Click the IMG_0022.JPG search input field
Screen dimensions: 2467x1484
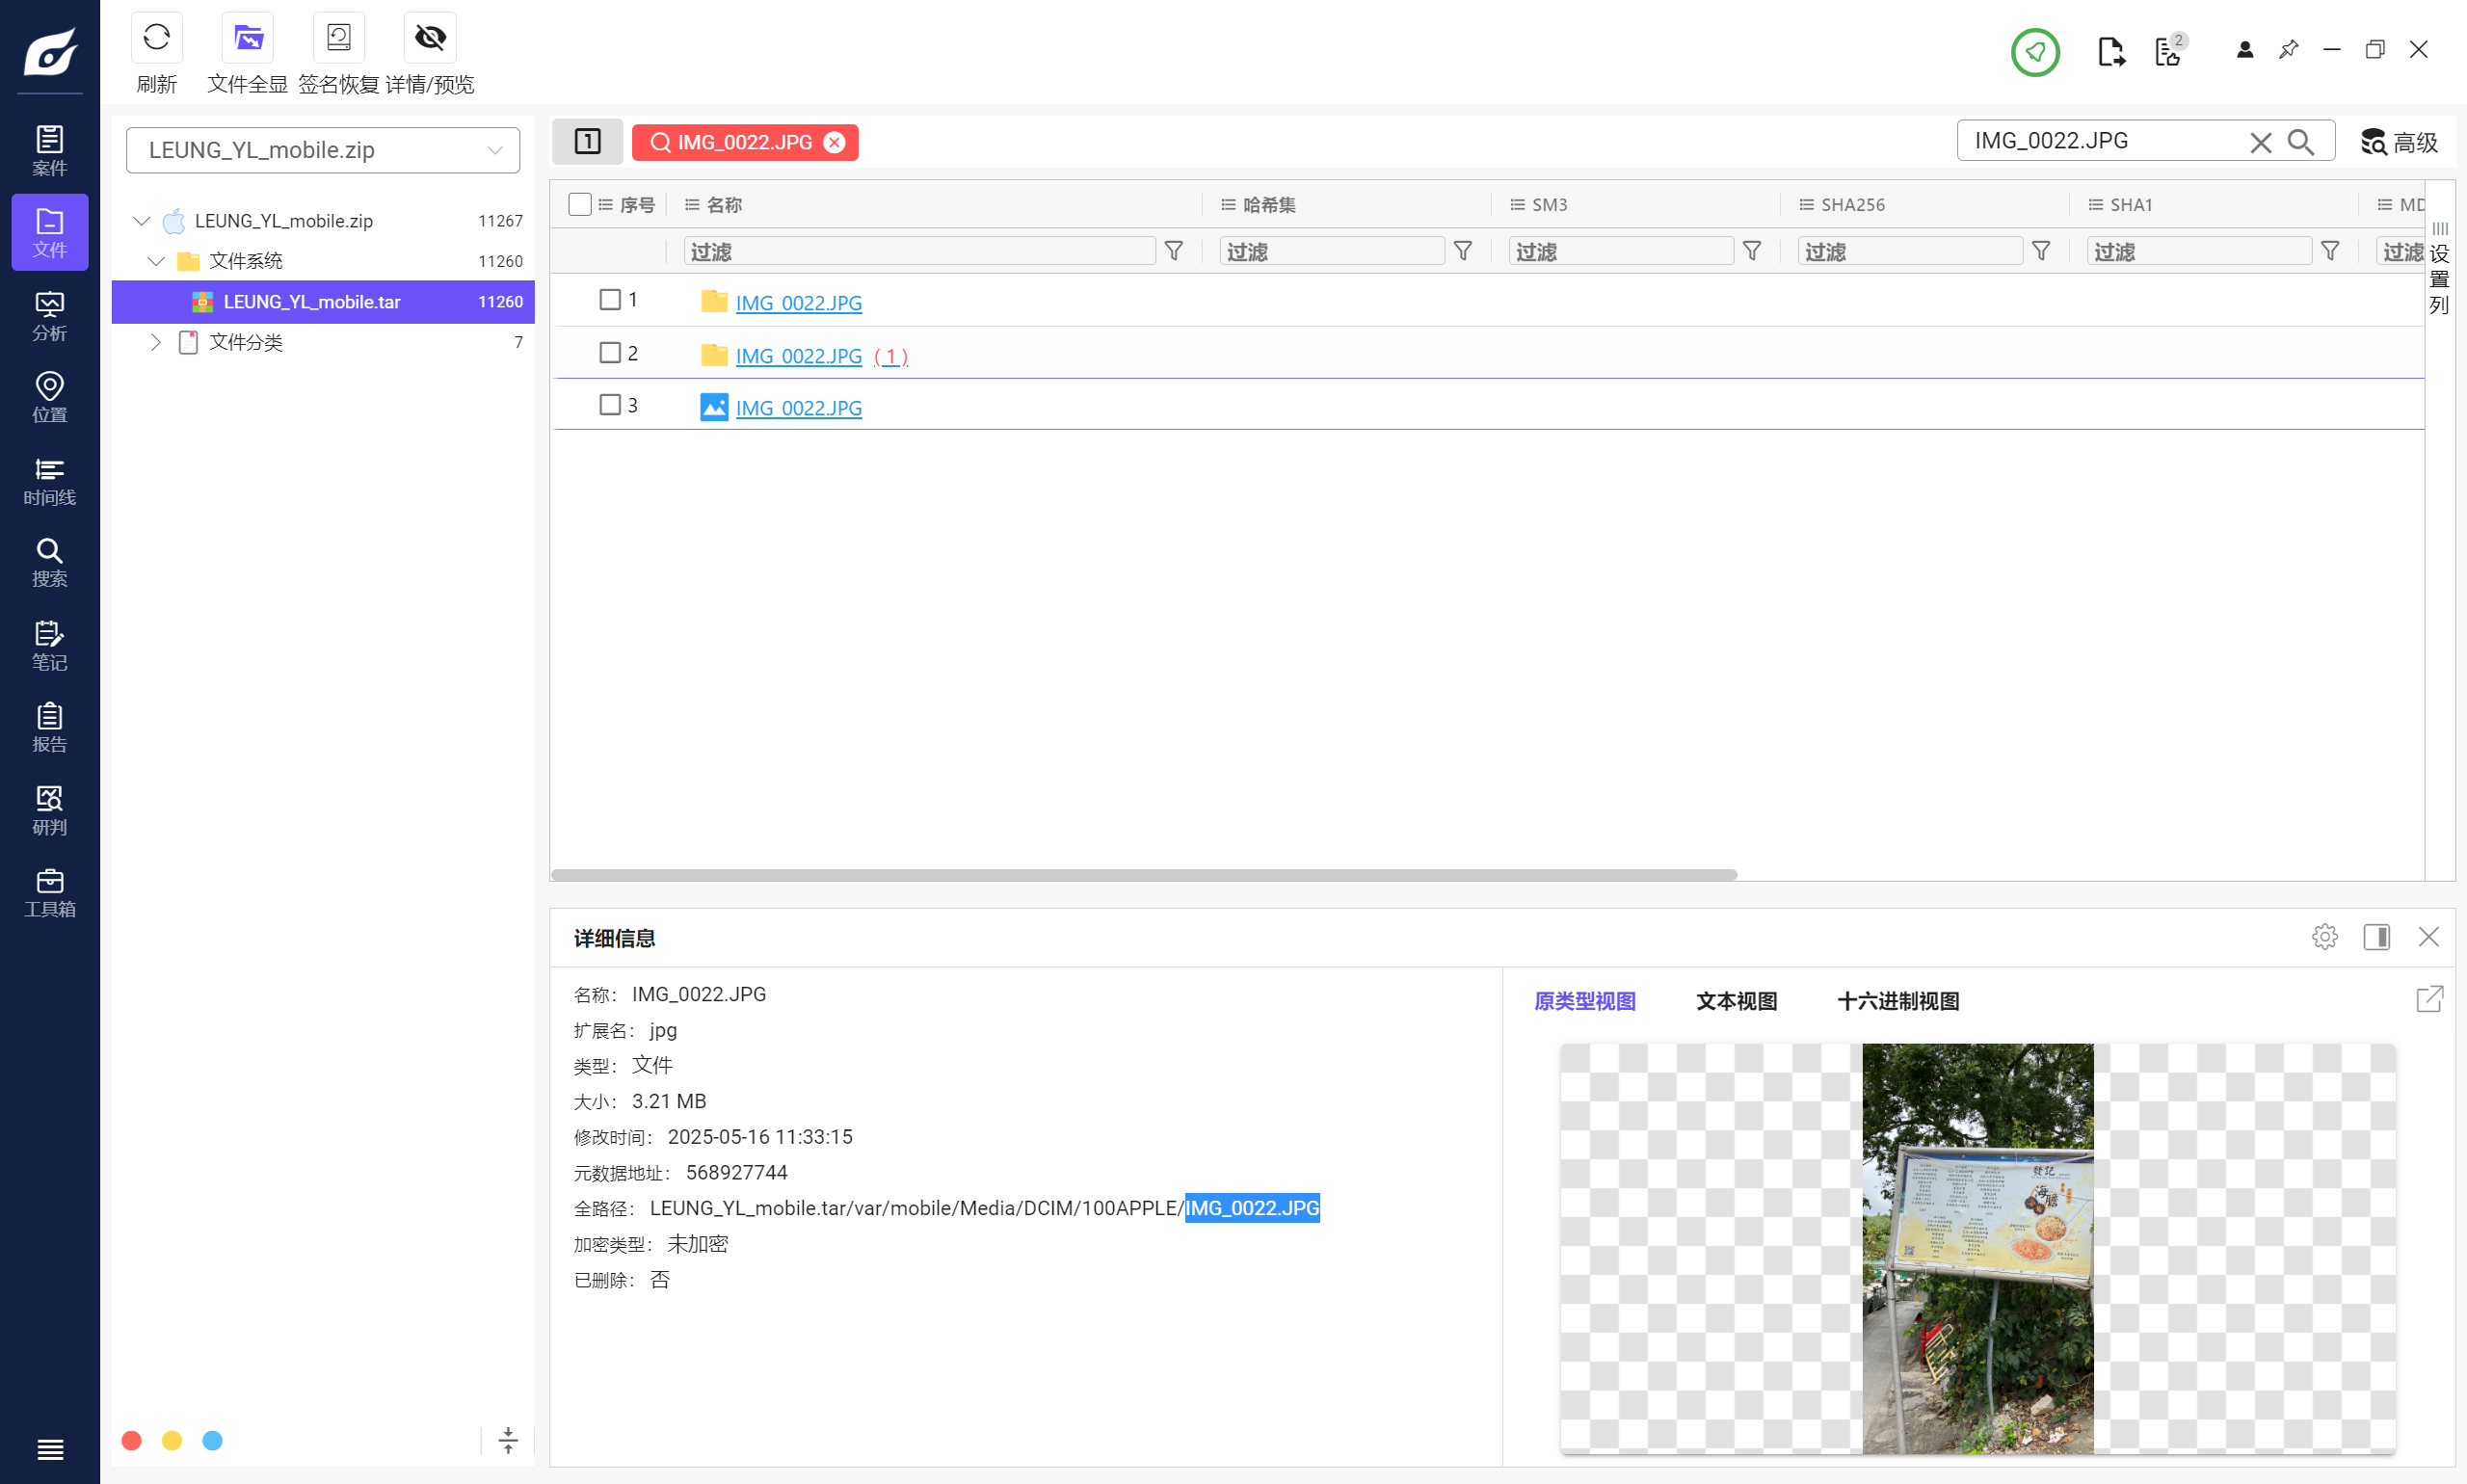point(2100,141)
